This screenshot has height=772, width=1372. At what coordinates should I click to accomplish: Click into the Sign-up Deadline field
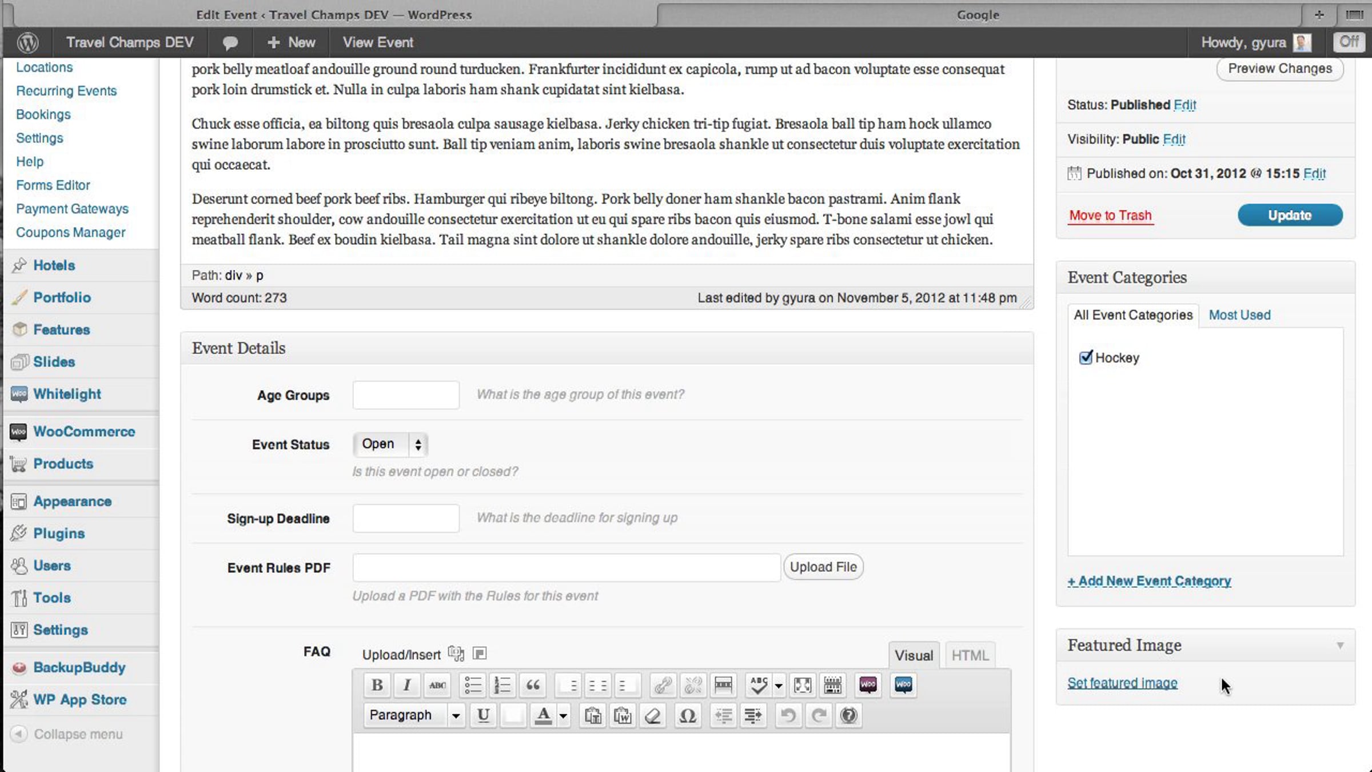click(x=406, y=519)
